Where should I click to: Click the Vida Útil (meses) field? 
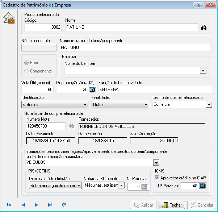[38, 89]
